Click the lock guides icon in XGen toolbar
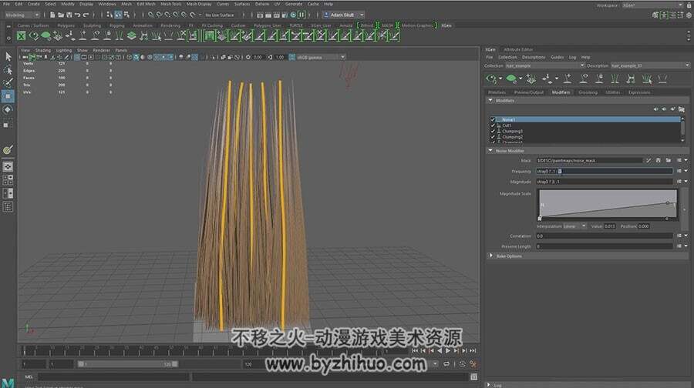This screenshot has height=388, width=694. coord(599,79)
